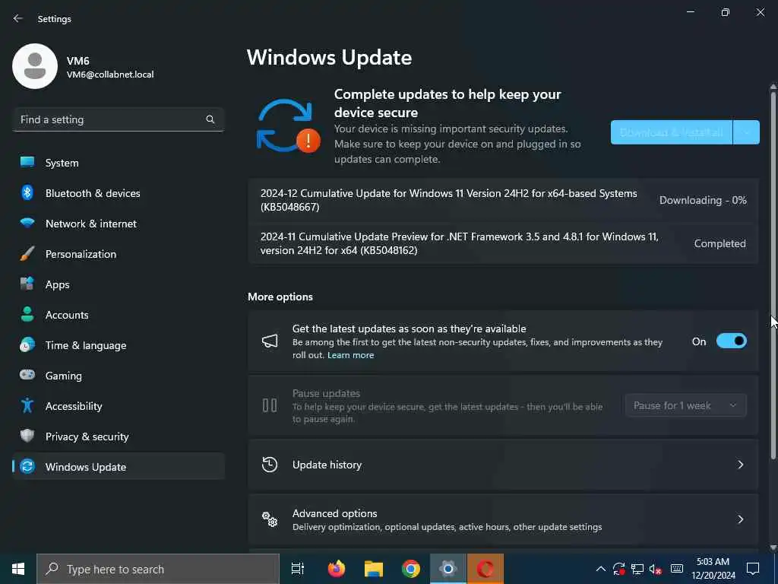This screenshot has width=778, height=584.
Task: Click the Accounts label in sidebar
Action: [67, 315]
